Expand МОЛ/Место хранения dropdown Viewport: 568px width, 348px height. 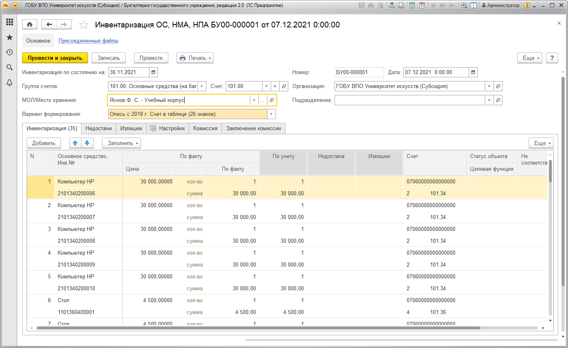(x=254, y=100)
